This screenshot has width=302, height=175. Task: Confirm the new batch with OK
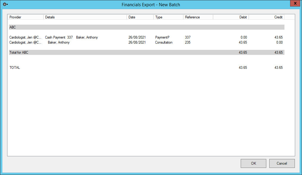point(254,163)
